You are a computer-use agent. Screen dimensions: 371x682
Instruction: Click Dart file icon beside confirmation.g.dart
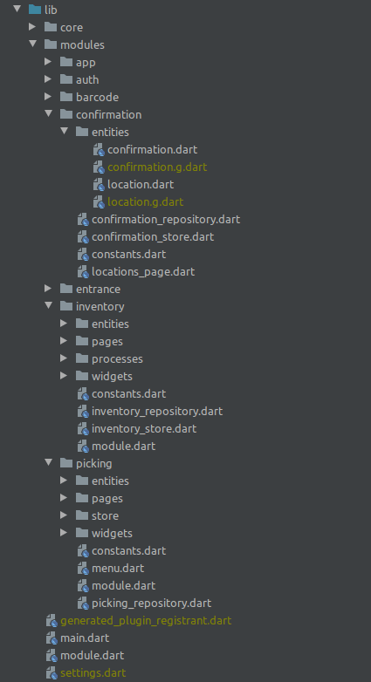click(99, 167)
